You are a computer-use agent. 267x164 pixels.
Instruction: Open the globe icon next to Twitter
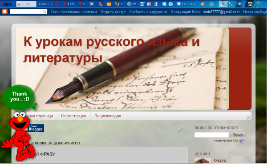(170, 4)
